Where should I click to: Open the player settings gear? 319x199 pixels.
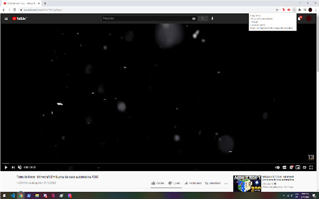tap(291, 167)
